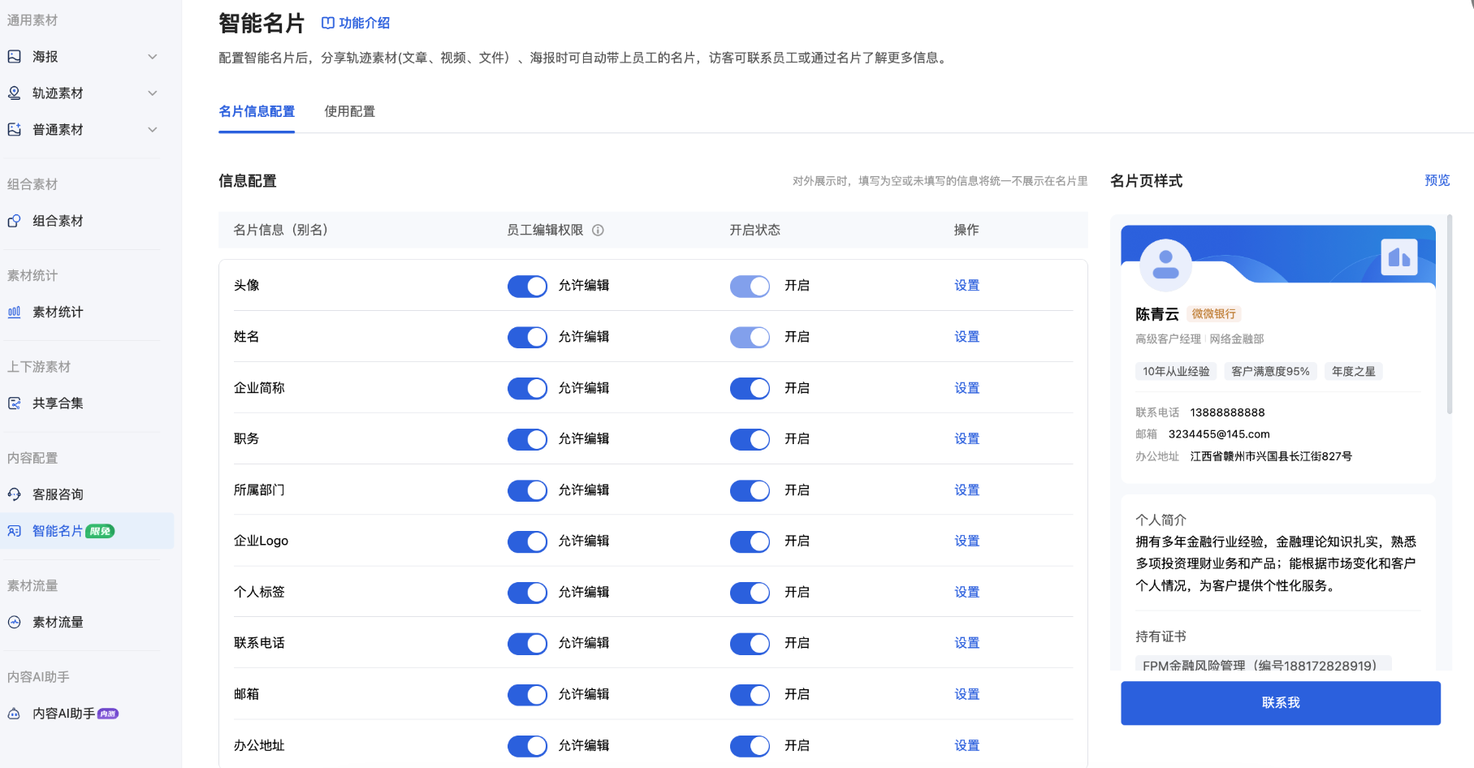The width and height of the screenshot is (1474, 768).
Task: Click the 轨迹素材 icon in sidebar
Action: [15, 93]
